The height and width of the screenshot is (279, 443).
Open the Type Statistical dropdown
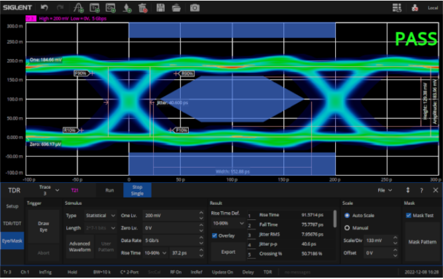(100, 215)
